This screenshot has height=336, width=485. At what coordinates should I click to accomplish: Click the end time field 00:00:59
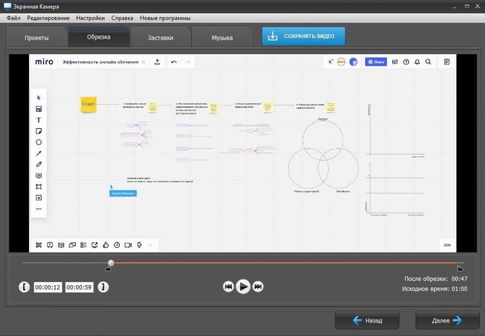tap(79, 287)
